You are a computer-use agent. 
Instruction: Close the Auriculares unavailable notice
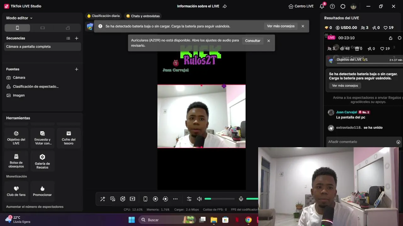[x=269, y=41]
